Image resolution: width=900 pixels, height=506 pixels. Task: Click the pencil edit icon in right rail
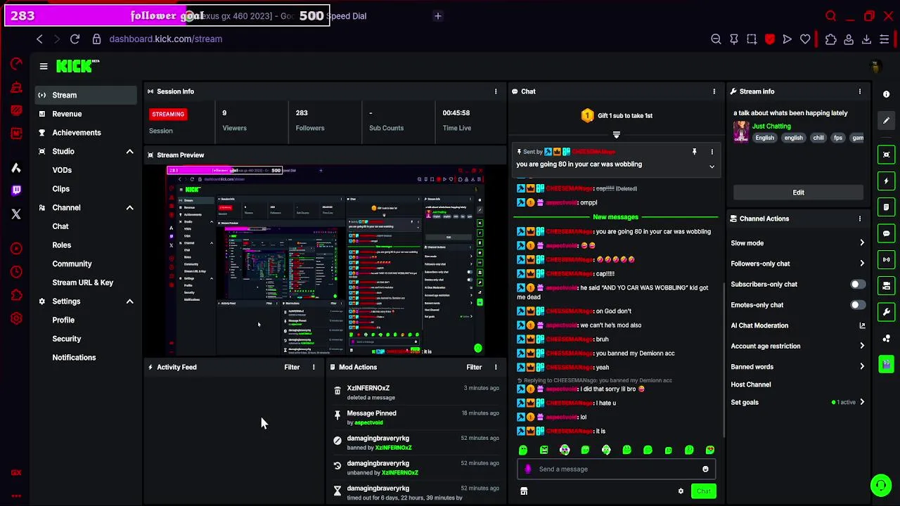[886, 120]
